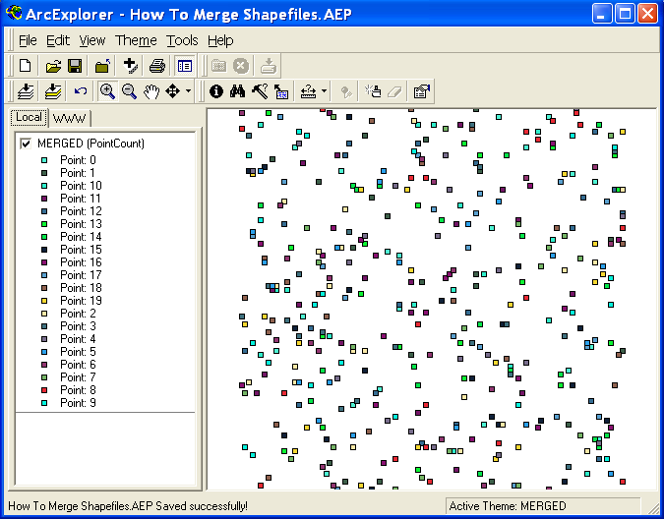Create a new project with the blank page icon
This screenshot has width=664, height=519.
(x=25, y=66)
